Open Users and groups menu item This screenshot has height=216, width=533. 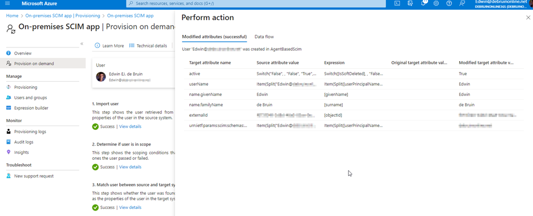click(x=31, y=98)
